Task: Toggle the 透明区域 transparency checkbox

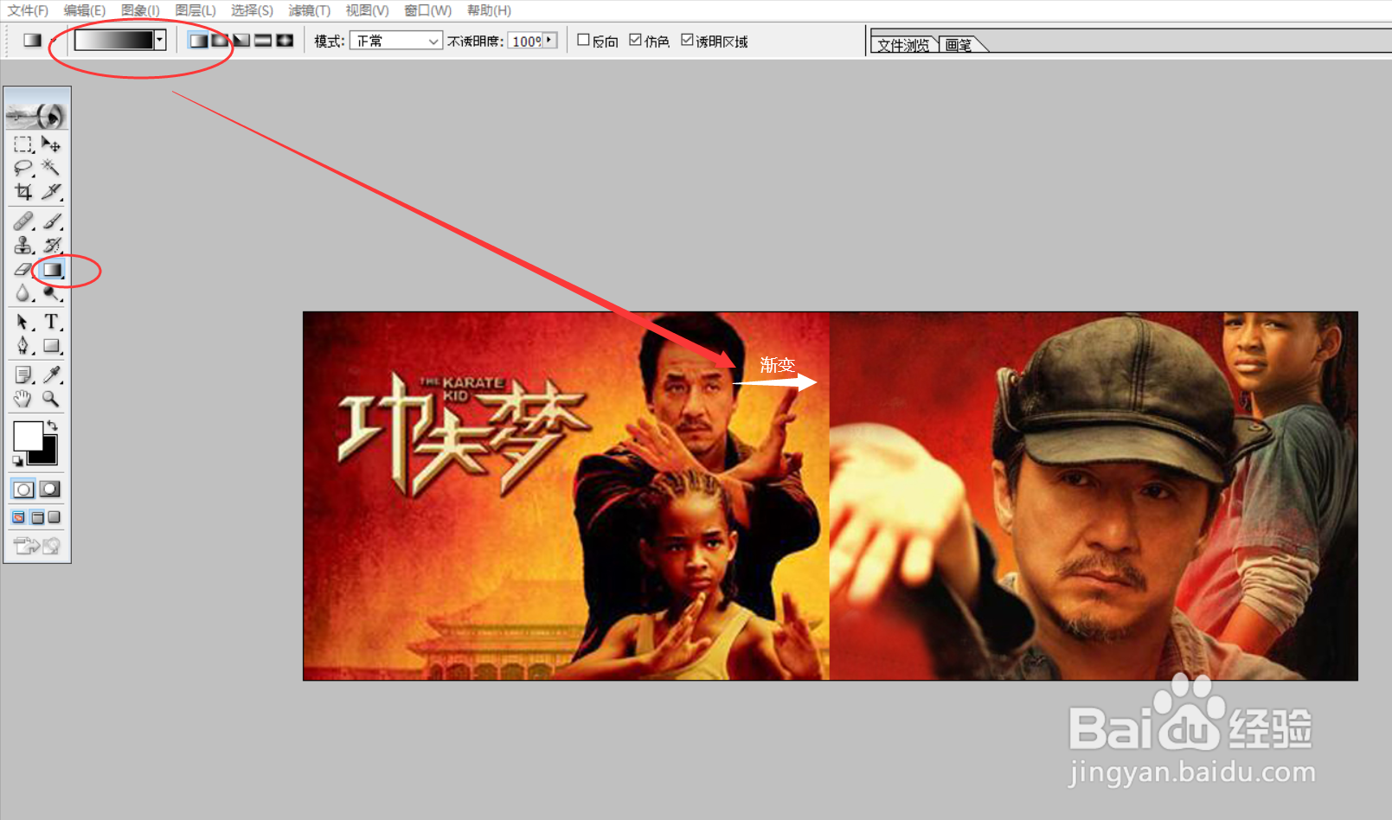Action: (x=687, y=40)
